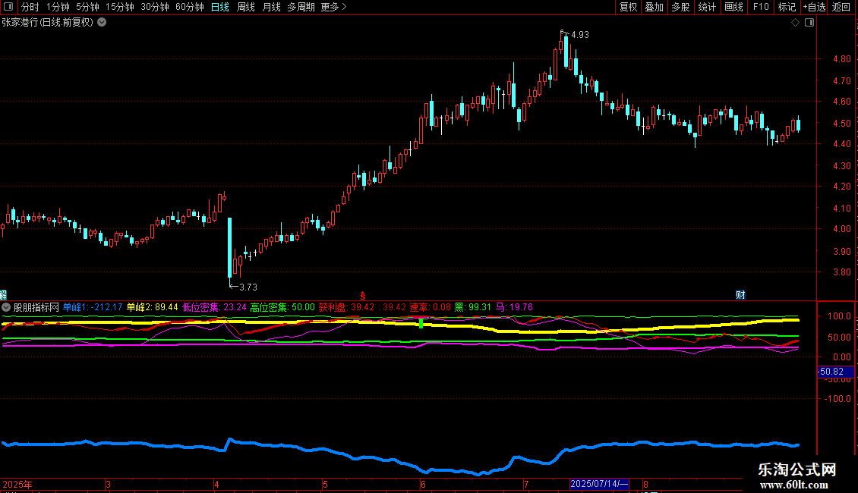Image resolution: width=858 pixels, height=493 pixels.
Task: Select the 单峰1 value label
Action: pyautogui.click(x=93, y=308)
